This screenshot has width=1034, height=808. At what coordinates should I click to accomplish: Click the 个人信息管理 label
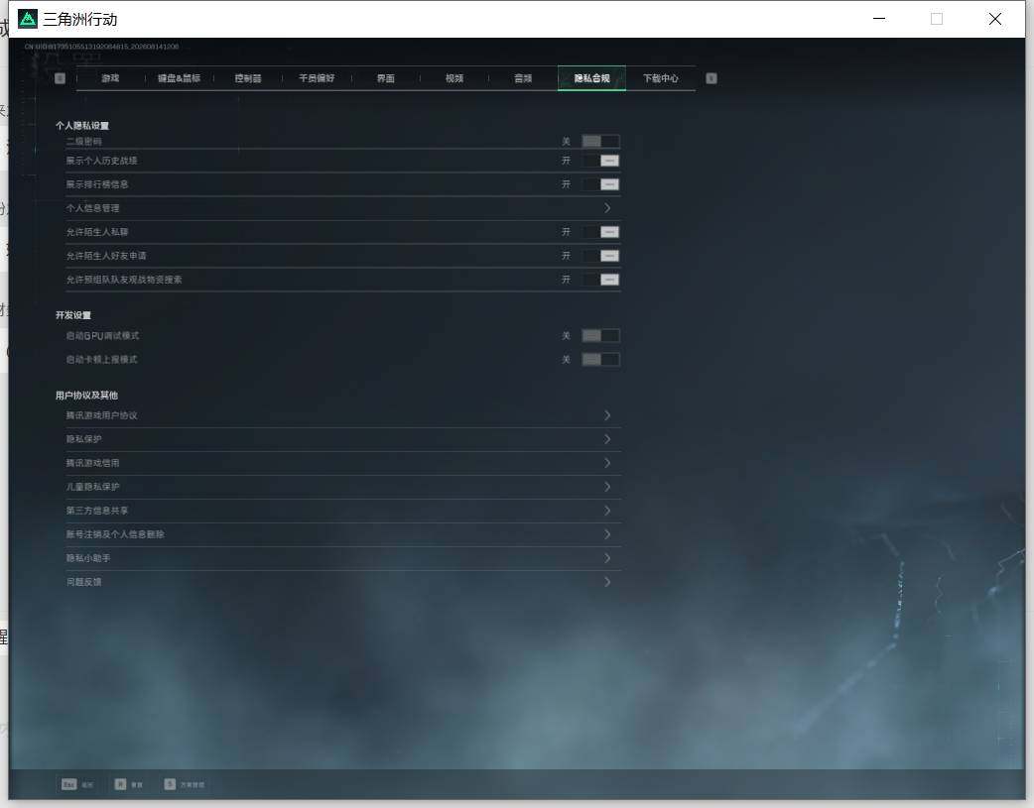pos(92,208)
